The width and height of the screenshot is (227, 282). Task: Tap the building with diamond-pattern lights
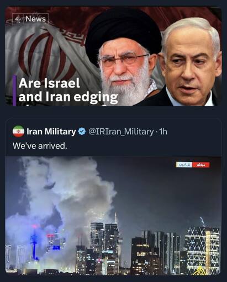click(203, 250)
